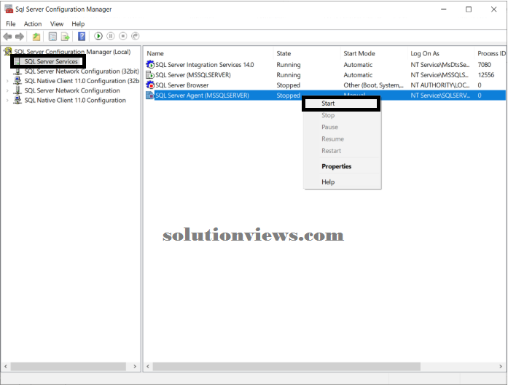Open the Help menu in menu bar
This screenshot has height=385, width=508.
pyautogui.click(x=78, y=24)
